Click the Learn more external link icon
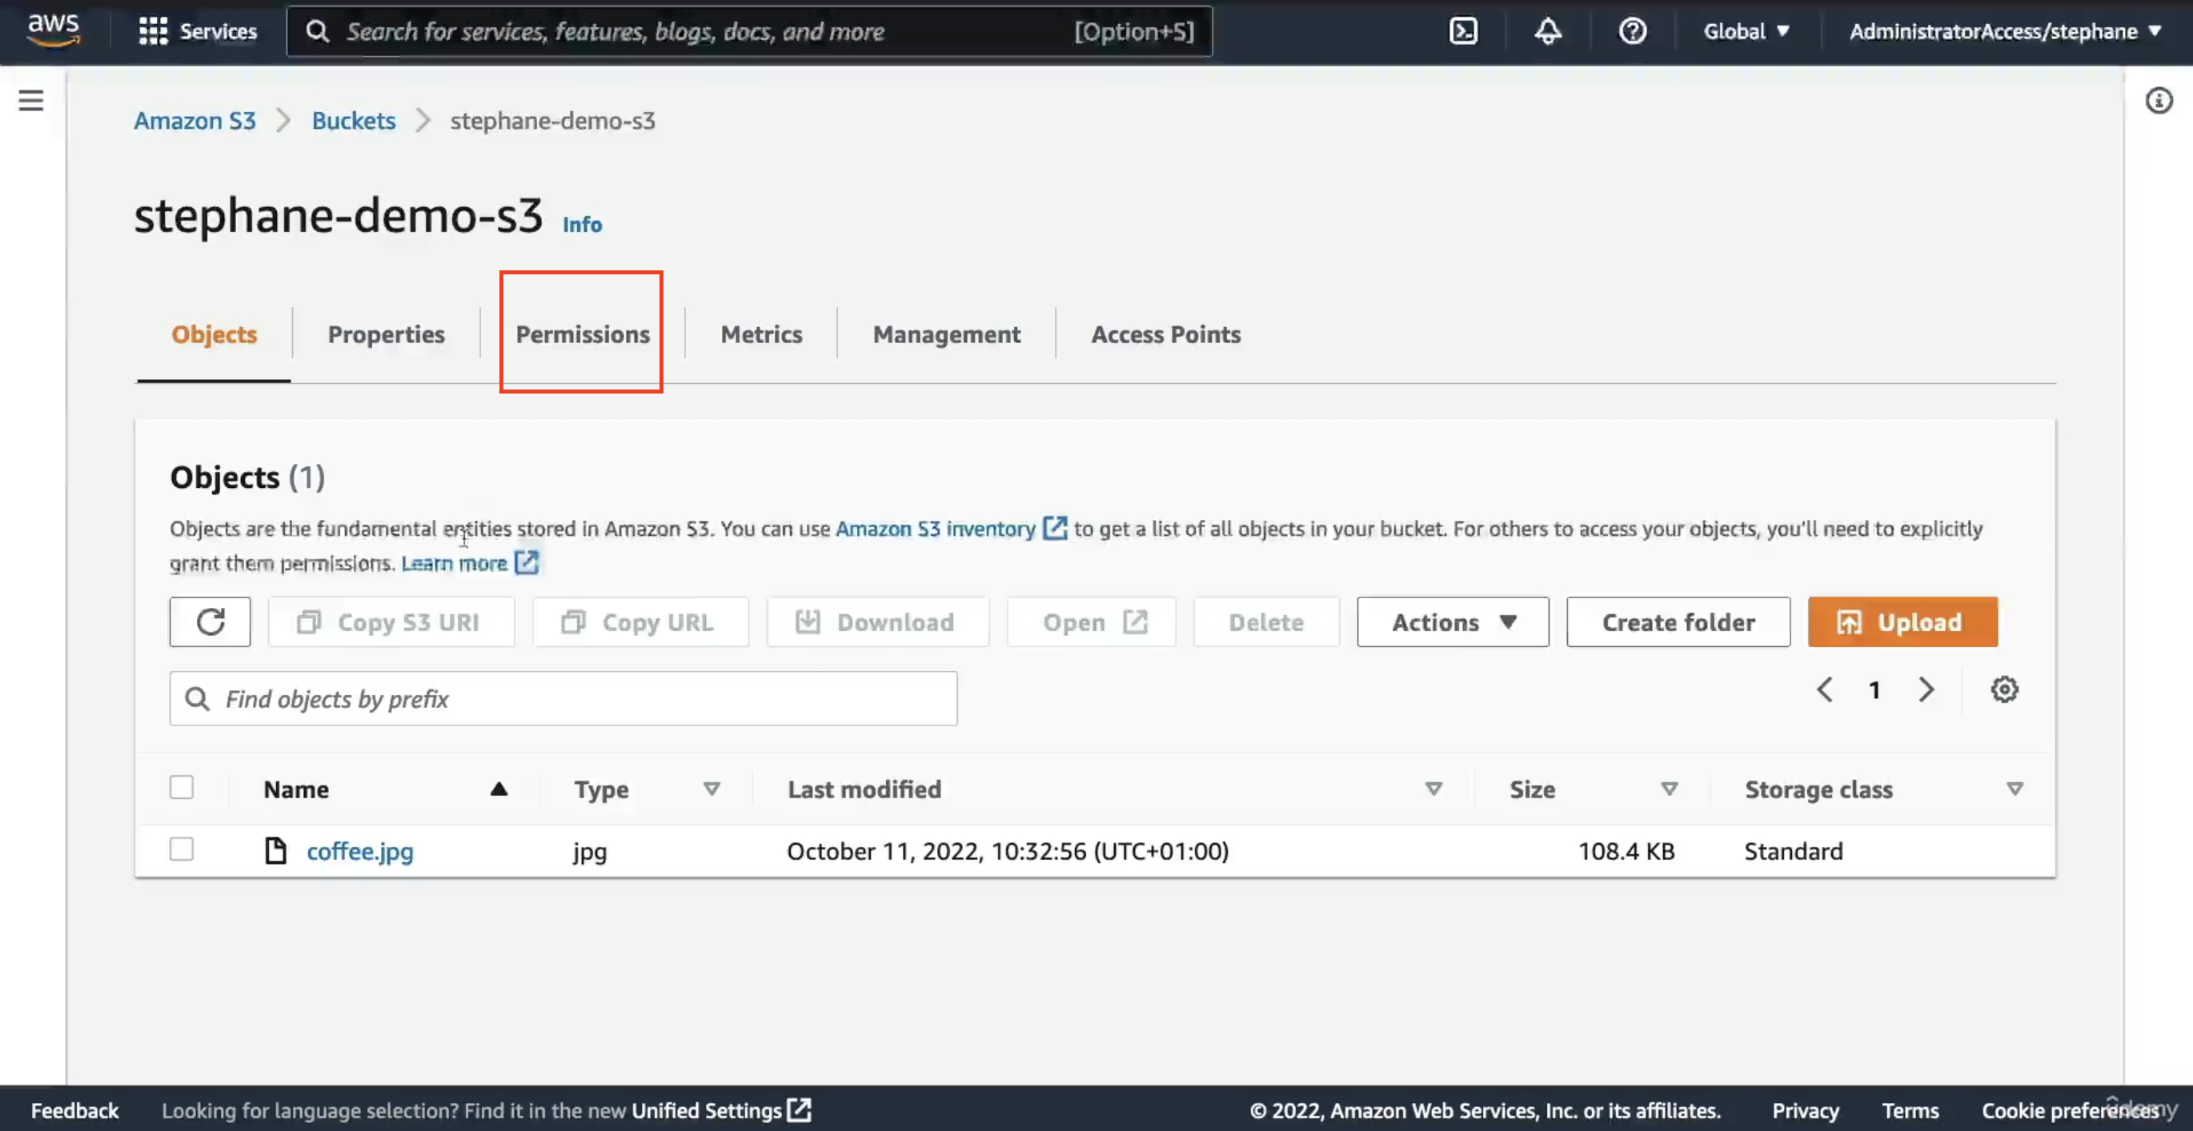2193x1131 pixels. click(527, 562)
